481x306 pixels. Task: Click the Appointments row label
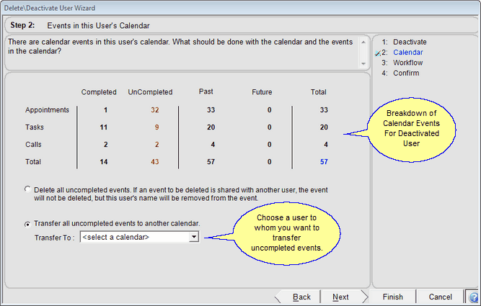click(48, 110)
